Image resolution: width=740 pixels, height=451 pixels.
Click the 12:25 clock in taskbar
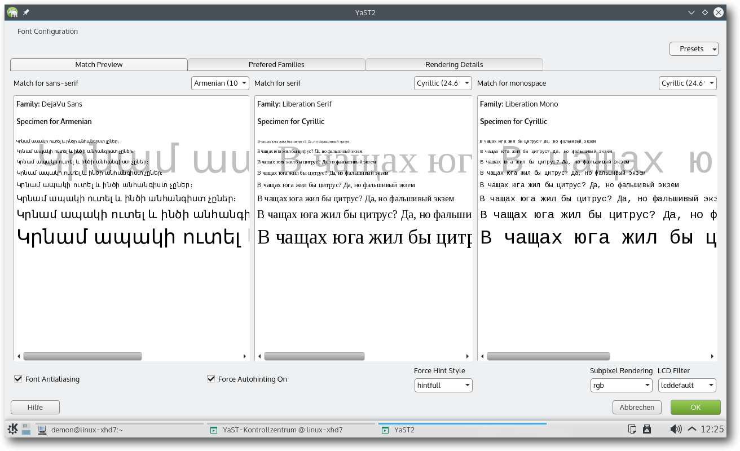click(711, 430)
